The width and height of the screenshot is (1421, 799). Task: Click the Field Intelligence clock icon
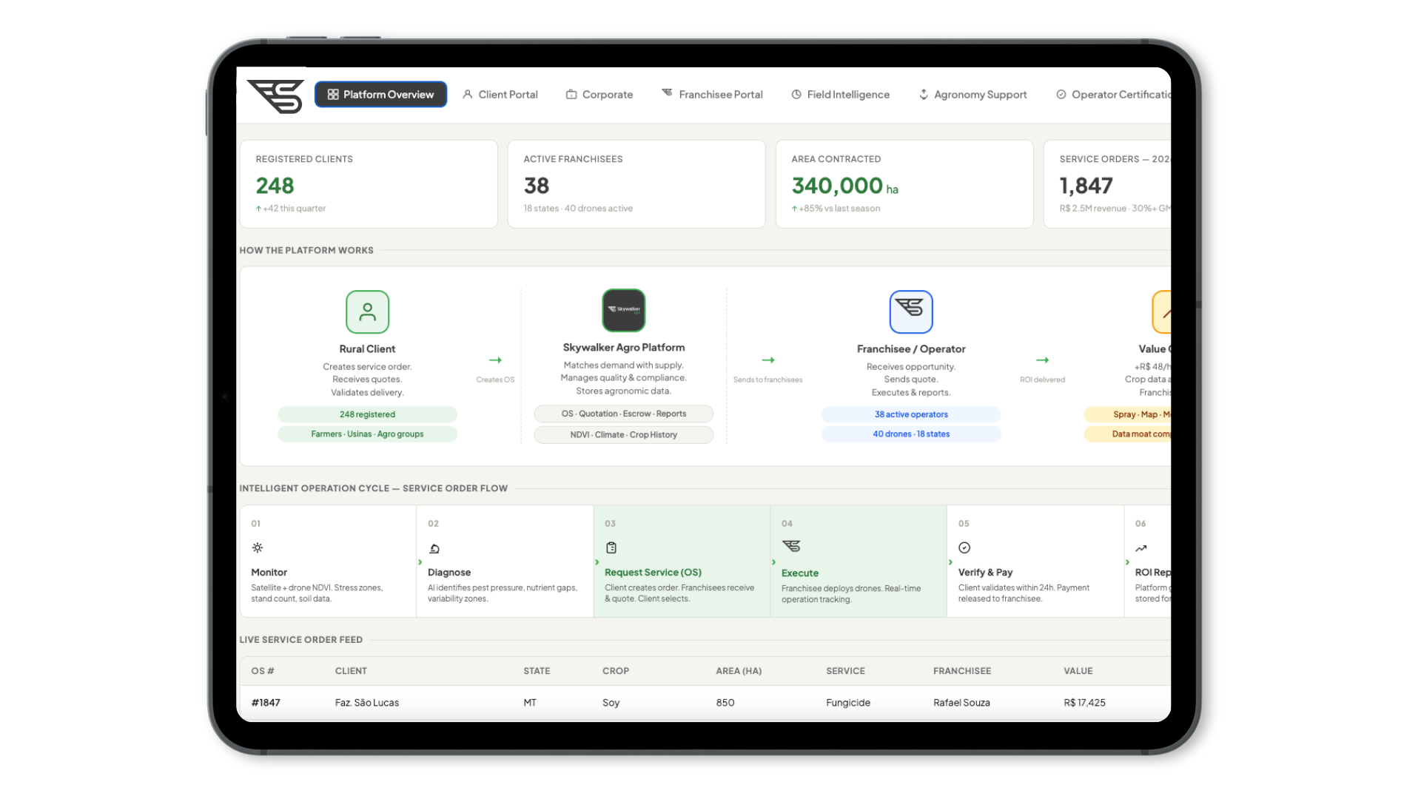pyautogui.click(x=796, y=95)
